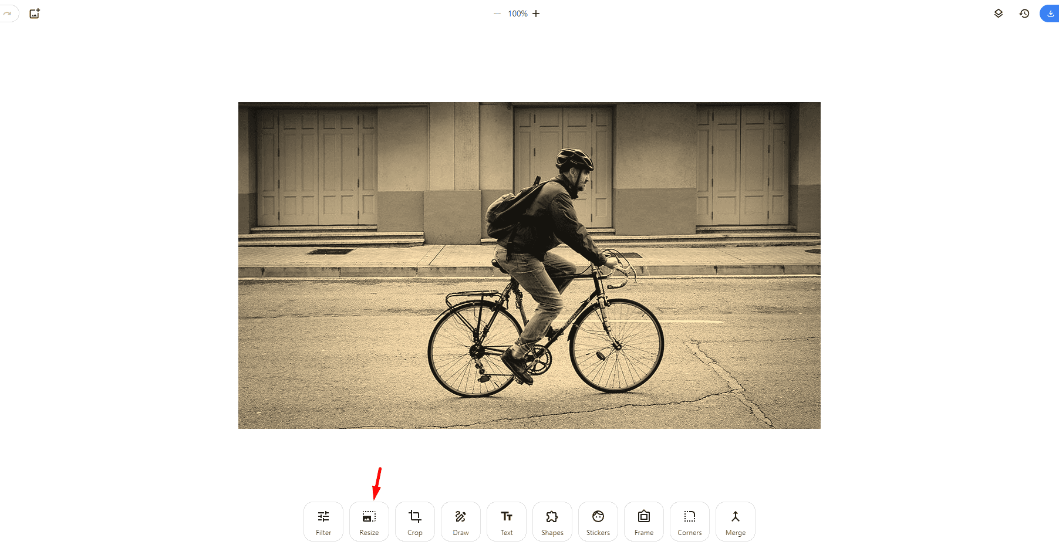Toggle the layers panel icon
Viewport: 1059px width, 548px height.
point(999,13)
